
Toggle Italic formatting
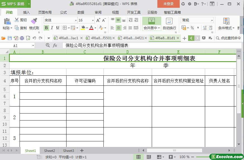[x=52, y=28]
